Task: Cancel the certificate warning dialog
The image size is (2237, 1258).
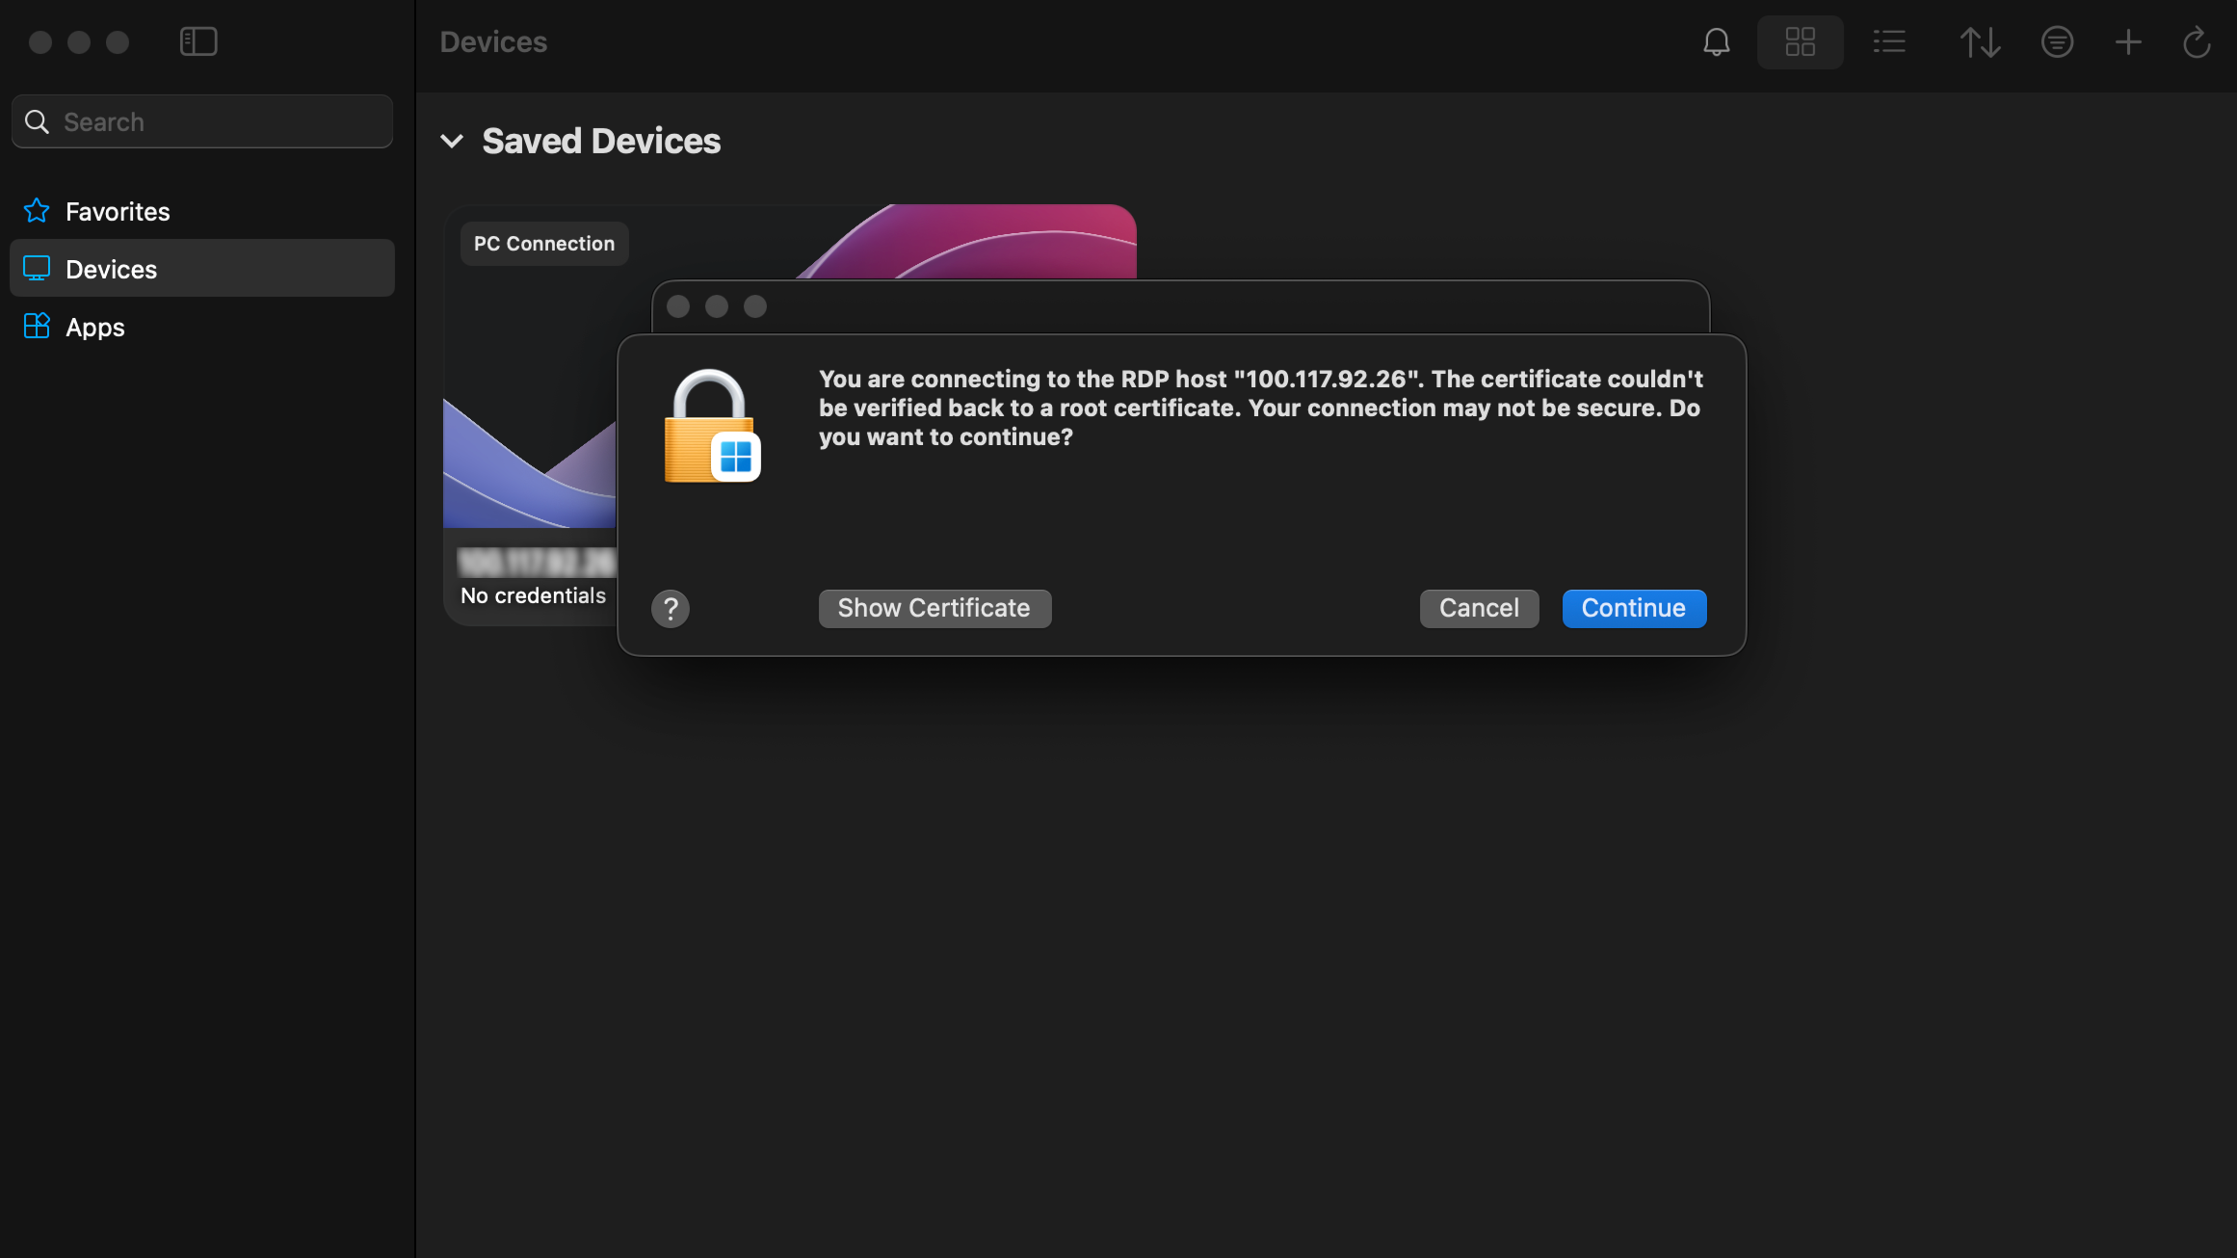Action: pyautogui.click(x=1478, y=608)
